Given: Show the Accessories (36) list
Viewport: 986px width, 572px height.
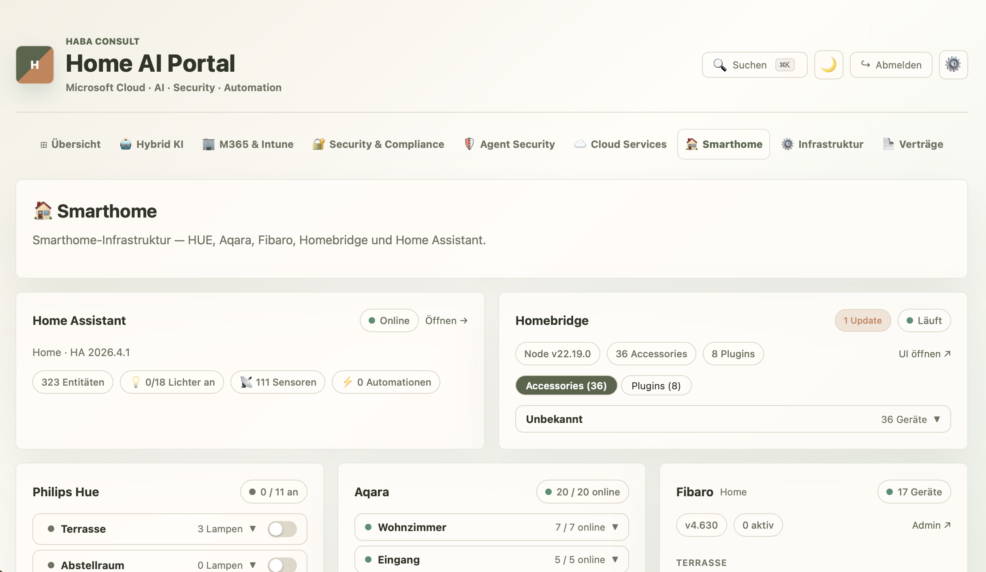Looking at the screenshot, I should [566, 386].
